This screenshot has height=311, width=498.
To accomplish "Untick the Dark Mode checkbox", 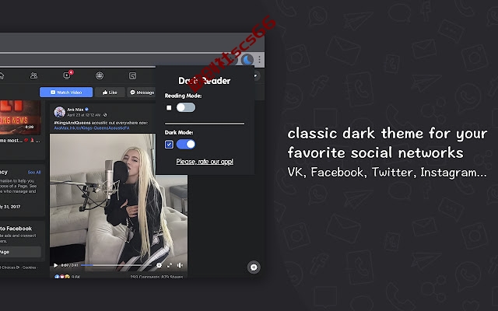I will (169, 145).
